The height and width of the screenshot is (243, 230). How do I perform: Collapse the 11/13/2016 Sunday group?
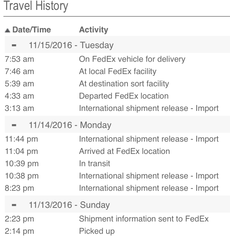pyautogui.click(x=14, y=205)
